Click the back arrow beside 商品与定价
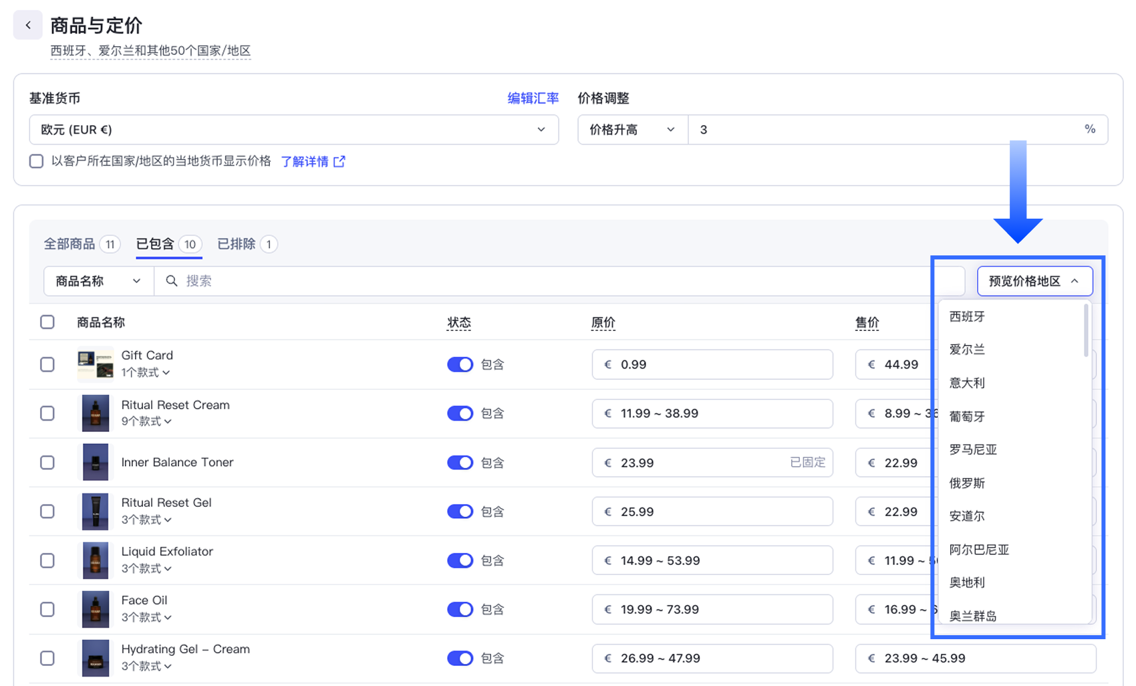 coord(28,25)
